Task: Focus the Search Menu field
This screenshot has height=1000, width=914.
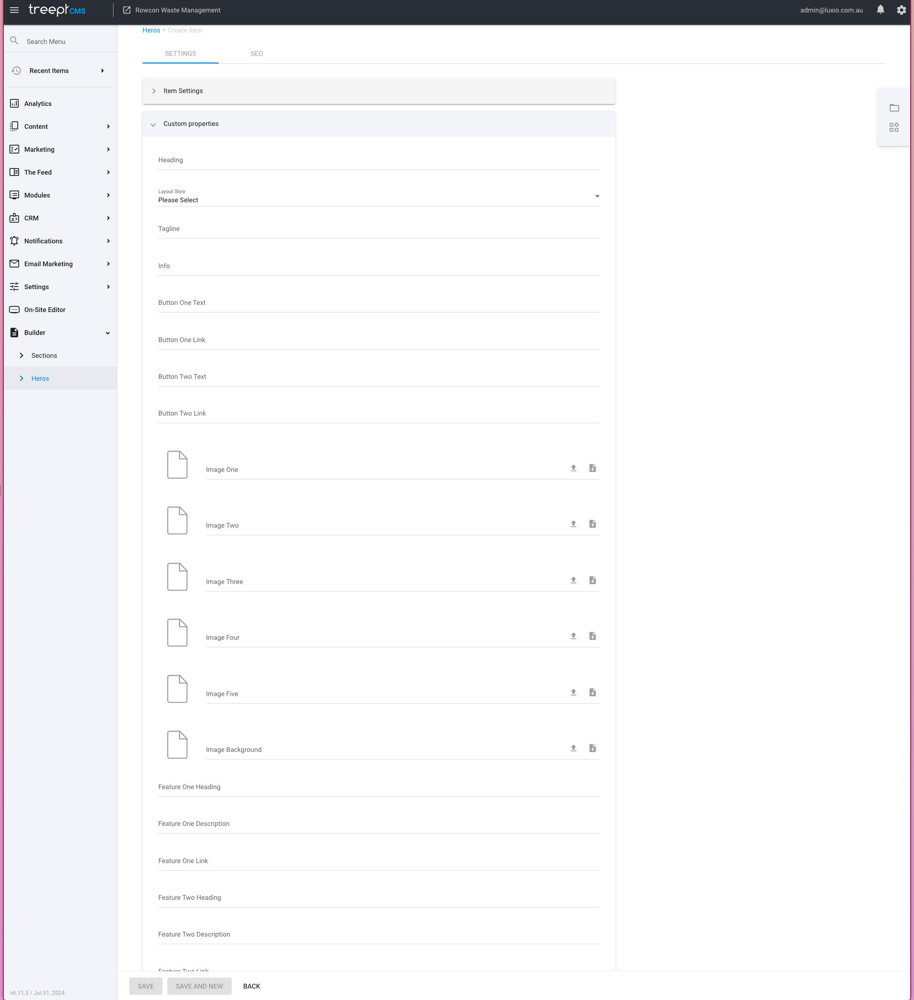Action: 61,41
